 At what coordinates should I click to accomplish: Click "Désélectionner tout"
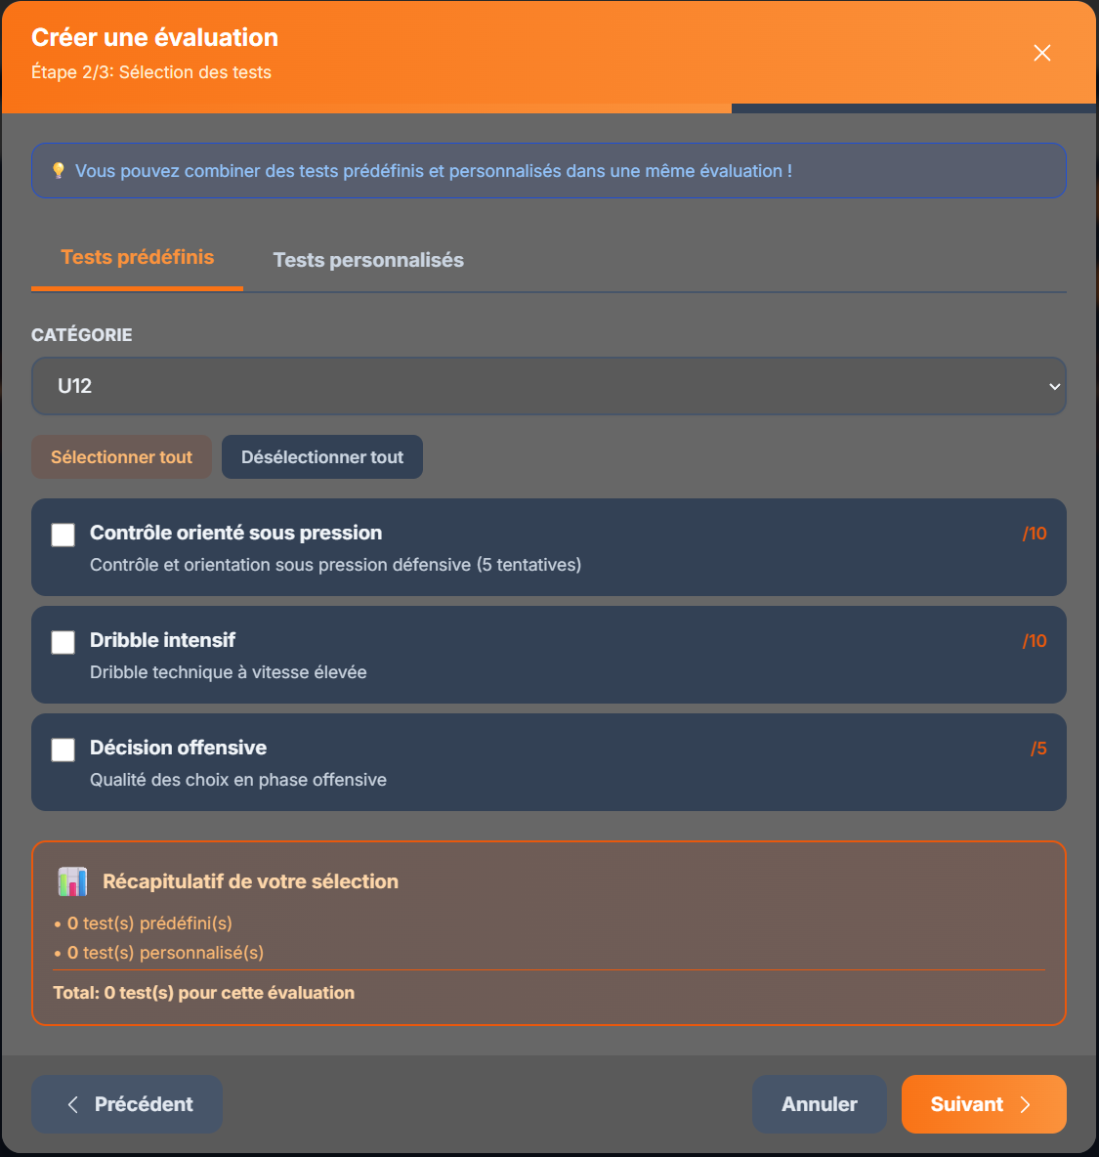(321, 456)
